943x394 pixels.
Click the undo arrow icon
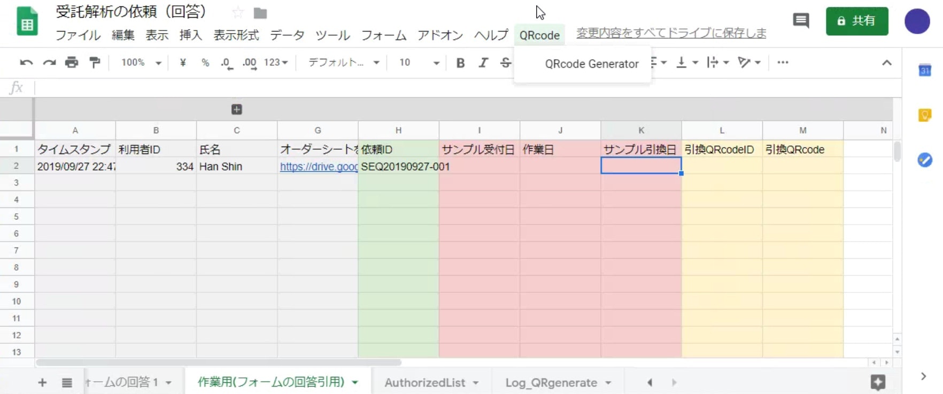point(26,63)
